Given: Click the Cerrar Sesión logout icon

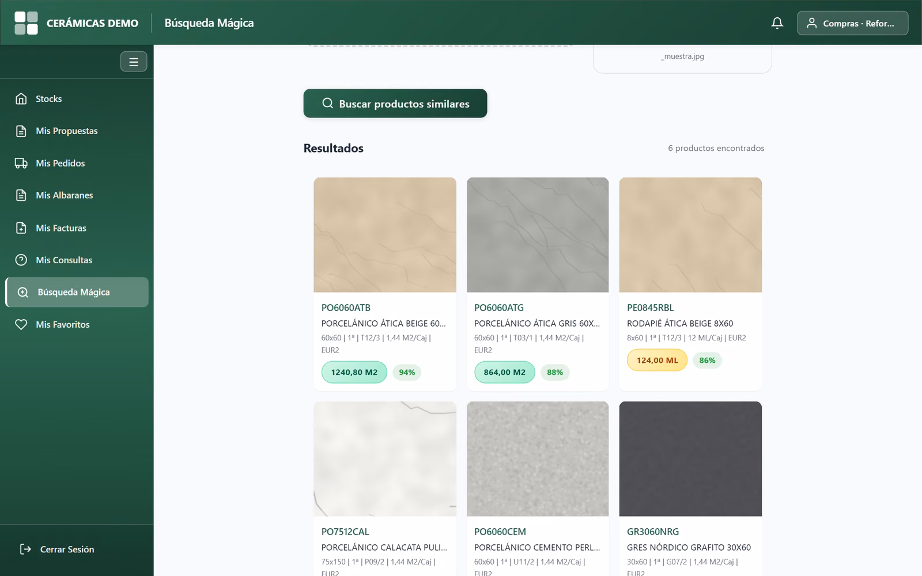Looking at the screenshot, I should coord(25,549).
